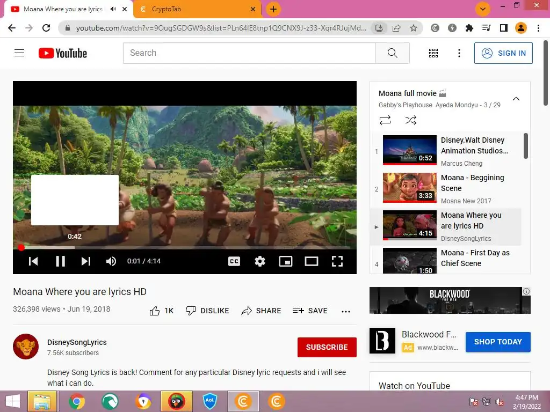The height and width of the screenshot is (412, 550).
Task: Click taskbar volume muted icon
Action: point(500,401)
